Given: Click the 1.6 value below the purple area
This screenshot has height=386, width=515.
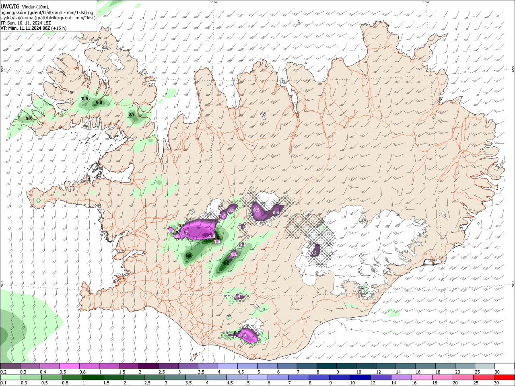Looking at the screenshot, I should coord(217,242).
